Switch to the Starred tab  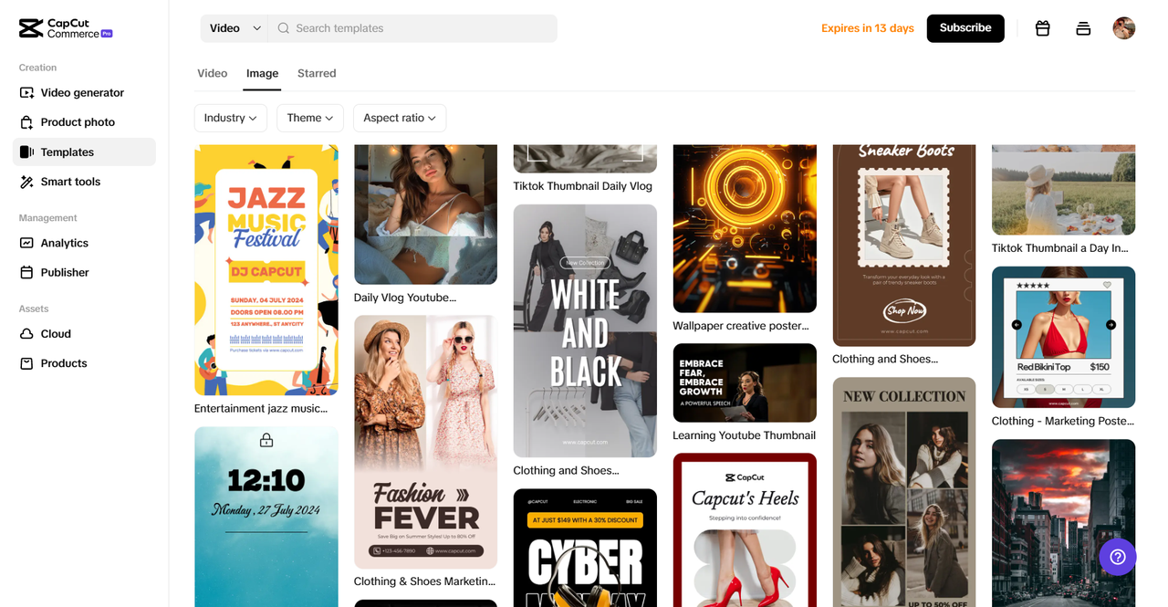click(317, 73)
